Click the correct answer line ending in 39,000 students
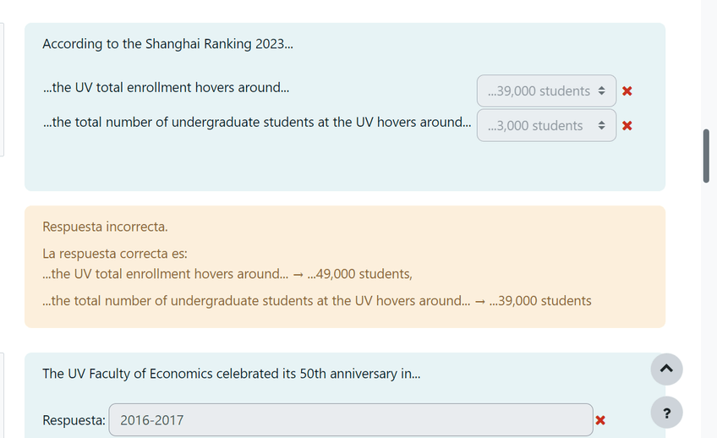The image size is (717, 438). coord(317,301)
